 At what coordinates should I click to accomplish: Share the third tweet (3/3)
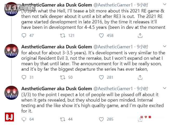coord(140,119)
